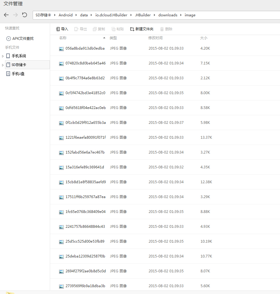Click the thumbnail icon of 2694f279f2ae0b8d5c0d

(x=61, y=271)
